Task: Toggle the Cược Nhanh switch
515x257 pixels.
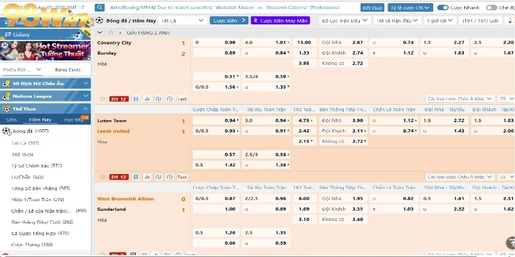Action: pyautogui.click(x=443, y=8)
